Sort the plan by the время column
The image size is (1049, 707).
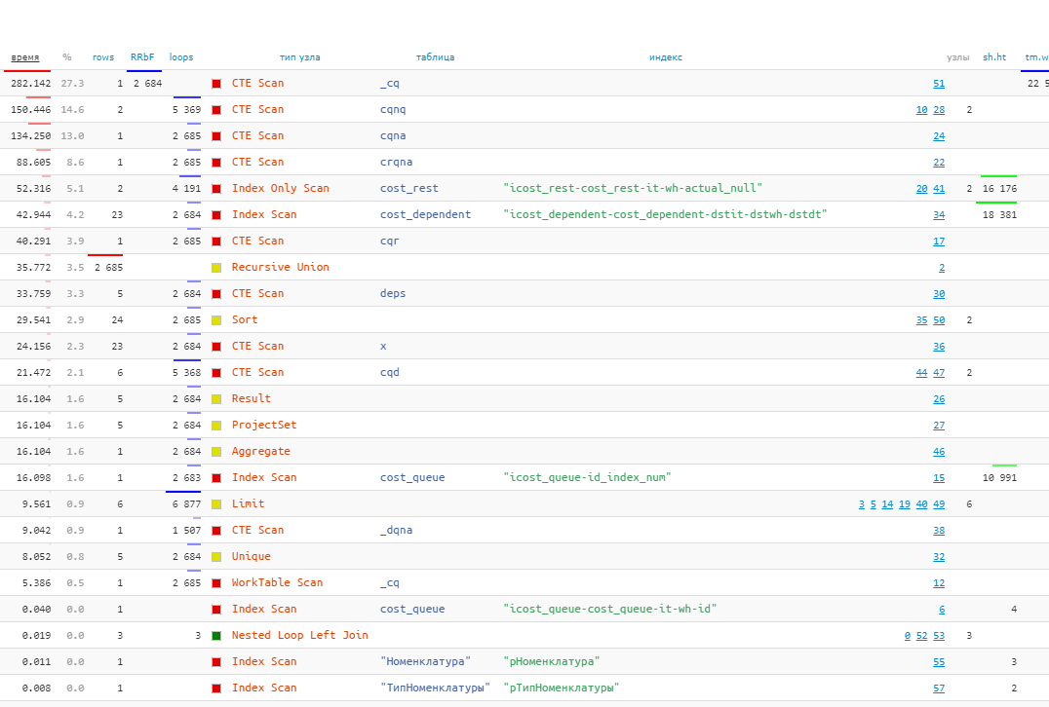tap(23, 56)
